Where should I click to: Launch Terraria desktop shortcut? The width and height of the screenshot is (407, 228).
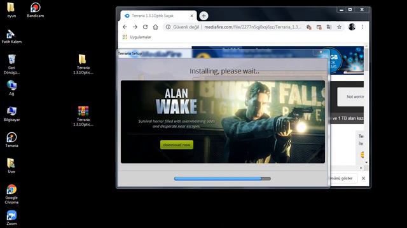11,139
